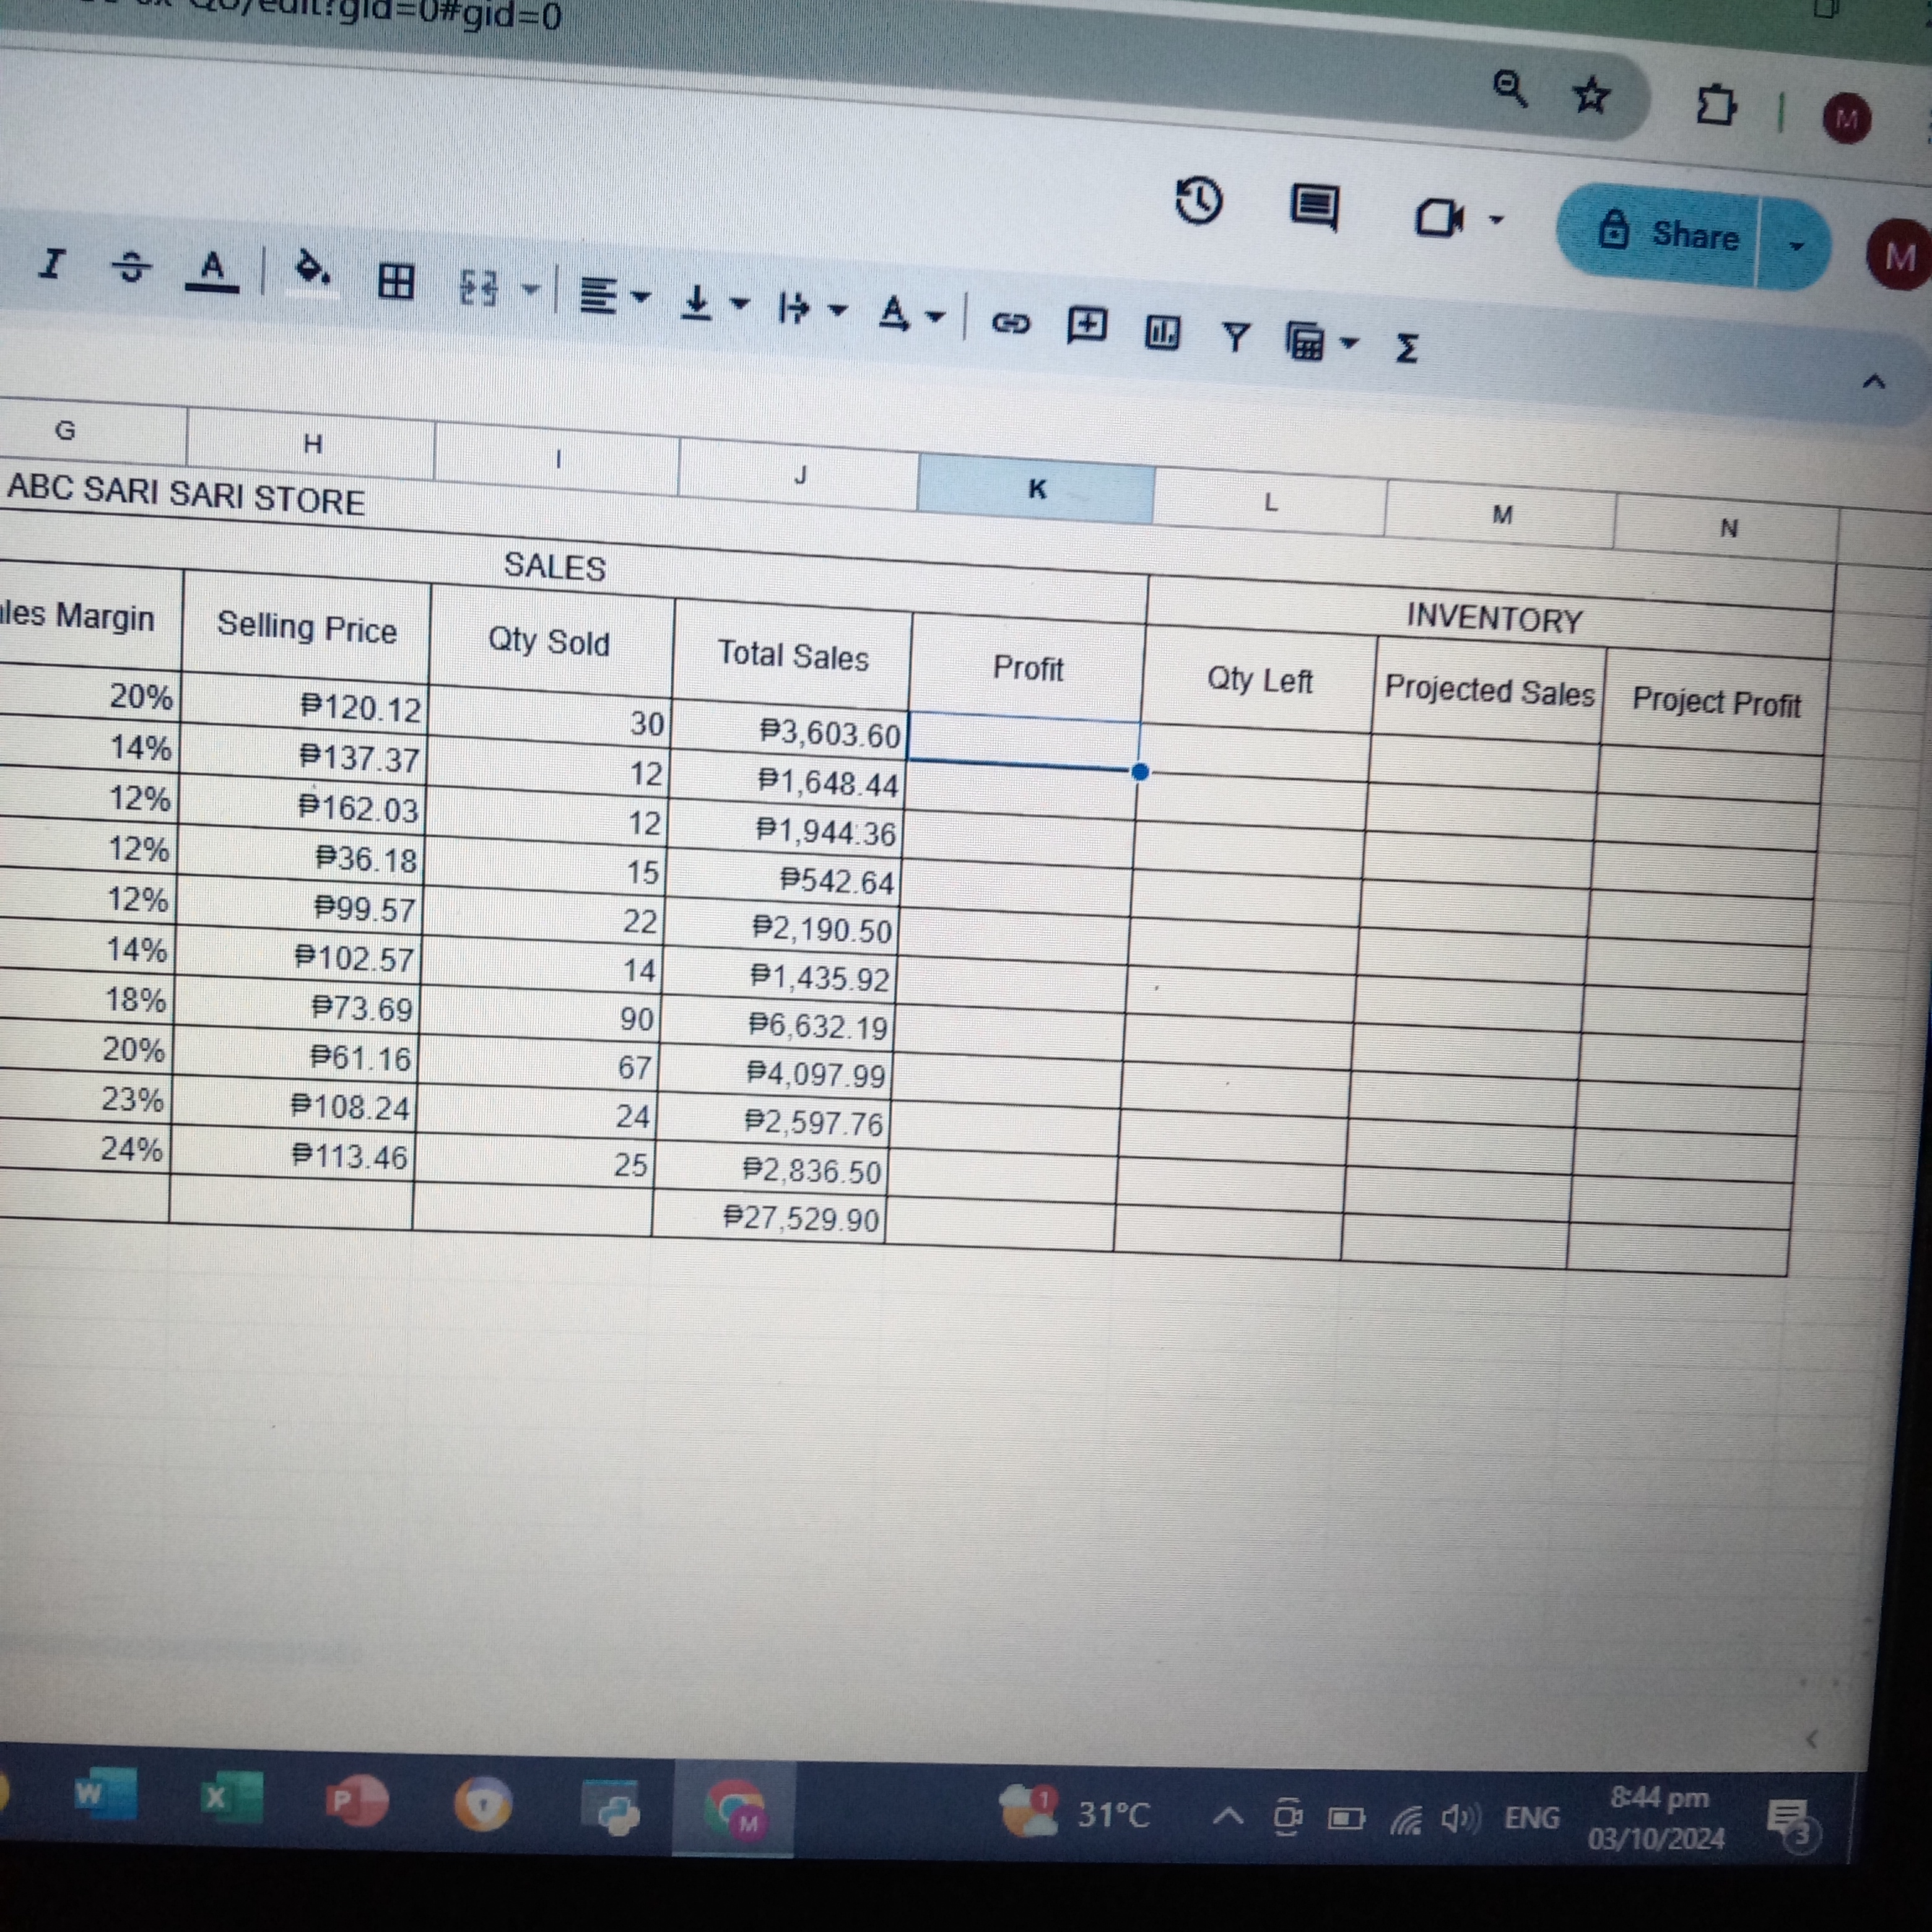Open the browser extensions puzzle icon
Image resolution: width=1932 pixels, height=1932 pixels.
1715,105
